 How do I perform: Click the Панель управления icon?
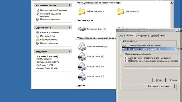(38, 43)
